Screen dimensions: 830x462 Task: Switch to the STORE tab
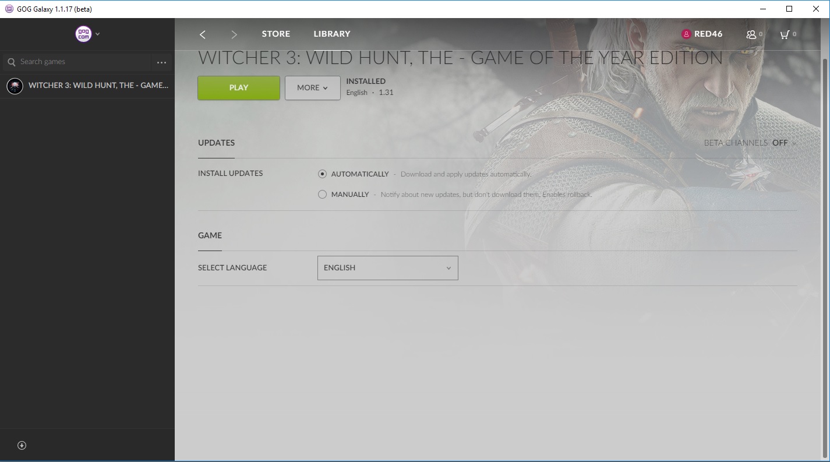coord(276,34)
